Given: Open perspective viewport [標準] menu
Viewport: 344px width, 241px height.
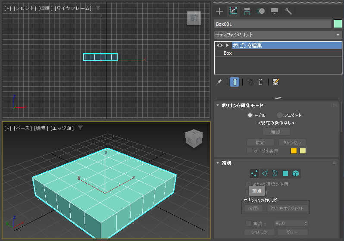Looking at the screenshot, I should click(41, 128).
